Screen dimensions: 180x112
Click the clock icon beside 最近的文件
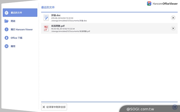tap(6, 13)
